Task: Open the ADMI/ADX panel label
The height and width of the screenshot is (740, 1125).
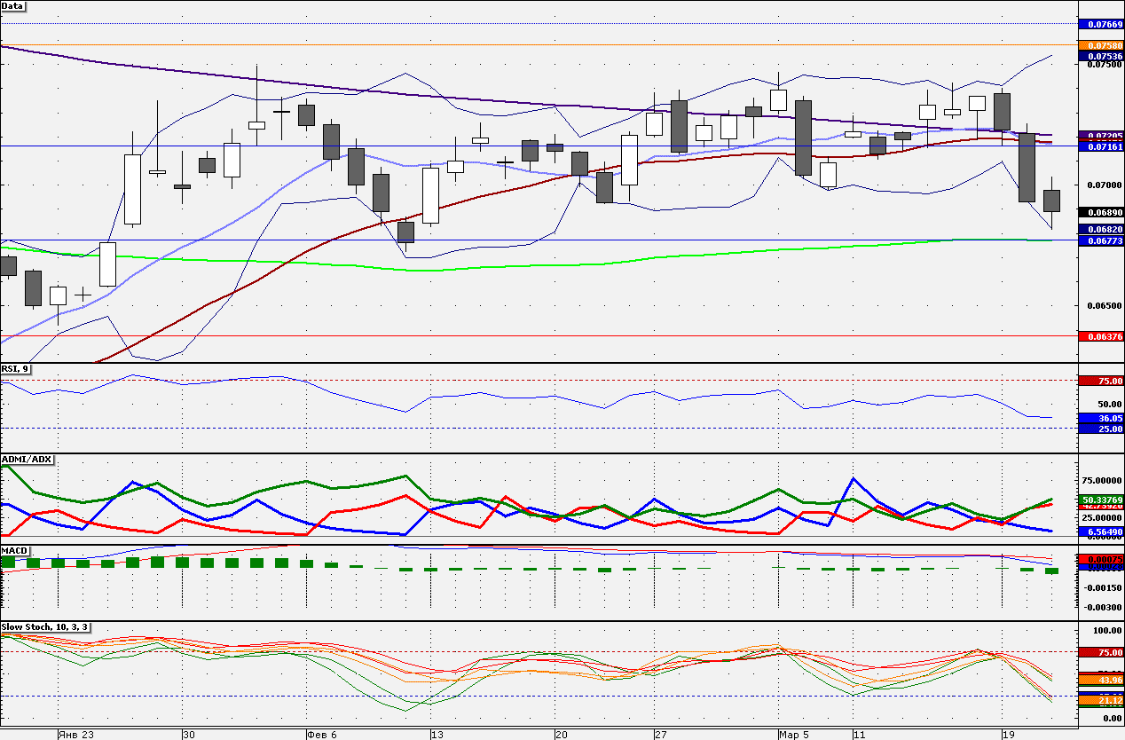Action: [x=27, y=459]
